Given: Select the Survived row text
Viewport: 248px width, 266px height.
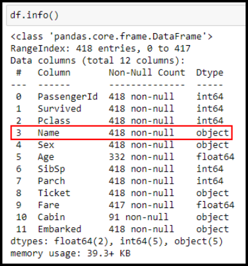Looking at the screenshot, I should (x=119, y=109).
